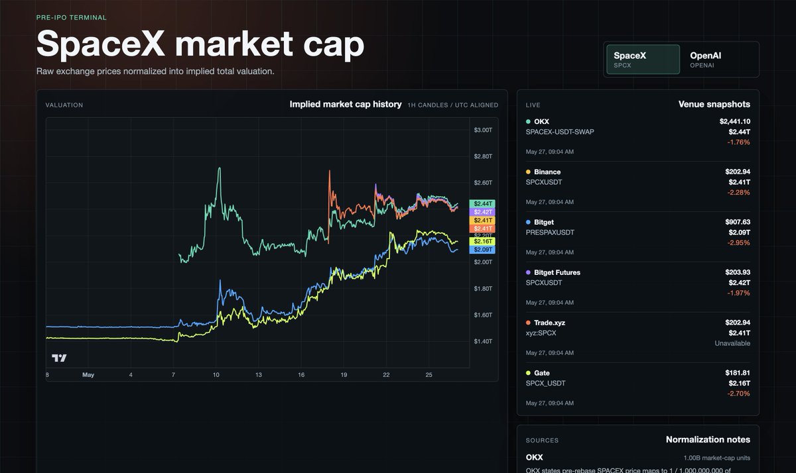Click the -1.76% change value
Image resolution: width=796 pixels, height=473 pixels.
coord(739,142)
